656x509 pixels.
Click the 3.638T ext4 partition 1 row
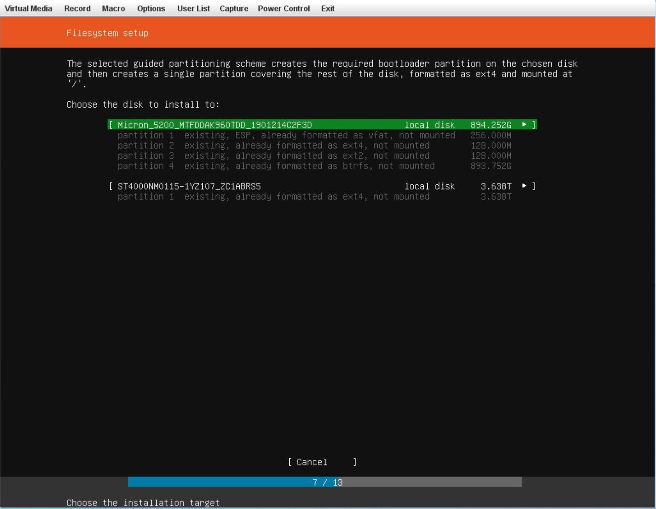pyautogui.click(x=273, y=197)
